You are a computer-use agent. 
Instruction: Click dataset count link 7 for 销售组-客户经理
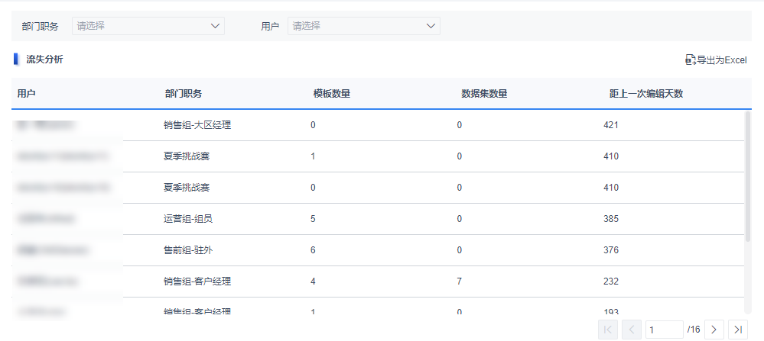pos(459,281)
